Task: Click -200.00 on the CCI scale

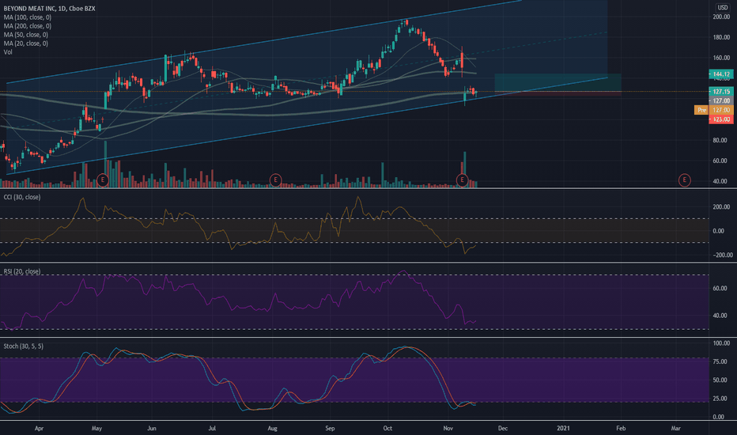Action: pyautogui.click(x=722, y=255)
